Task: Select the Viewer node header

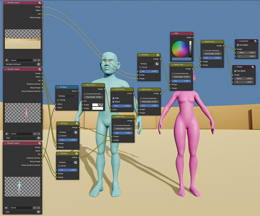Action: tap(244, 67)
